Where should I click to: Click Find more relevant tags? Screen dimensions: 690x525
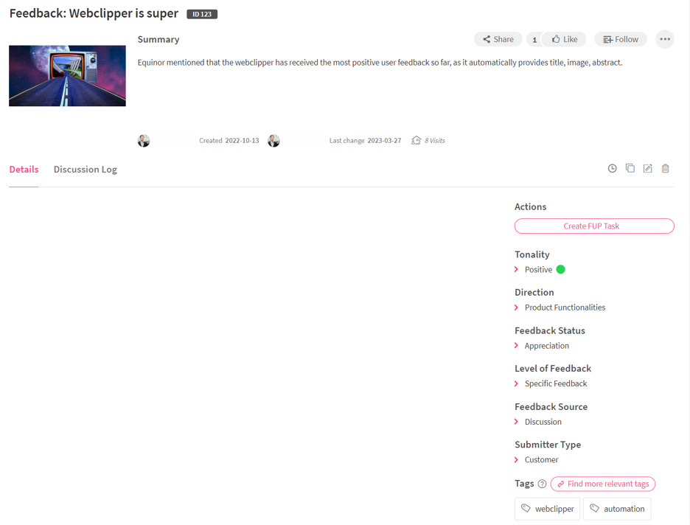(602, 484)
